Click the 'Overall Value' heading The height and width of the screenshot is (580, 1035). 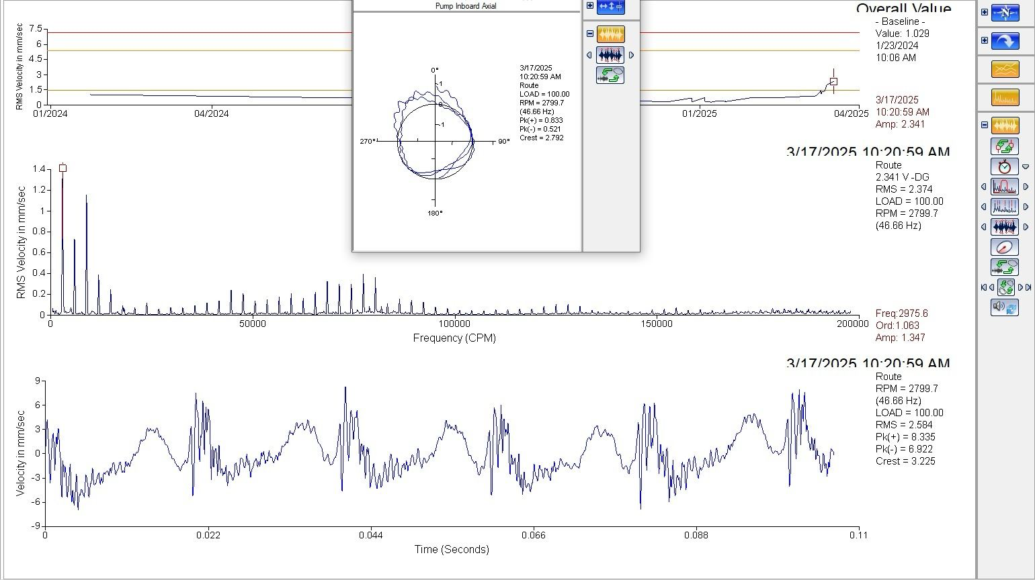pos(903,9)
